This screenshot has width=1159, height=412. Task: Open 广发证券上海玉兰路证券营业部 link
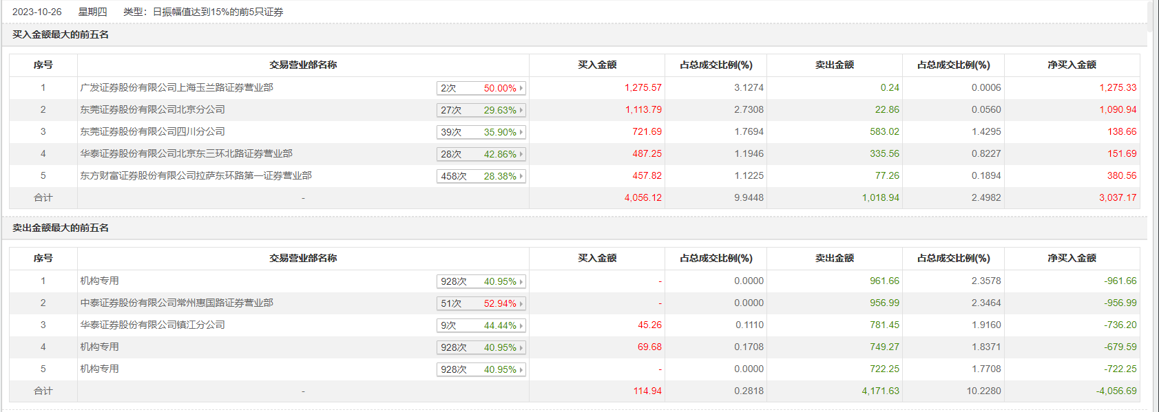176,87
